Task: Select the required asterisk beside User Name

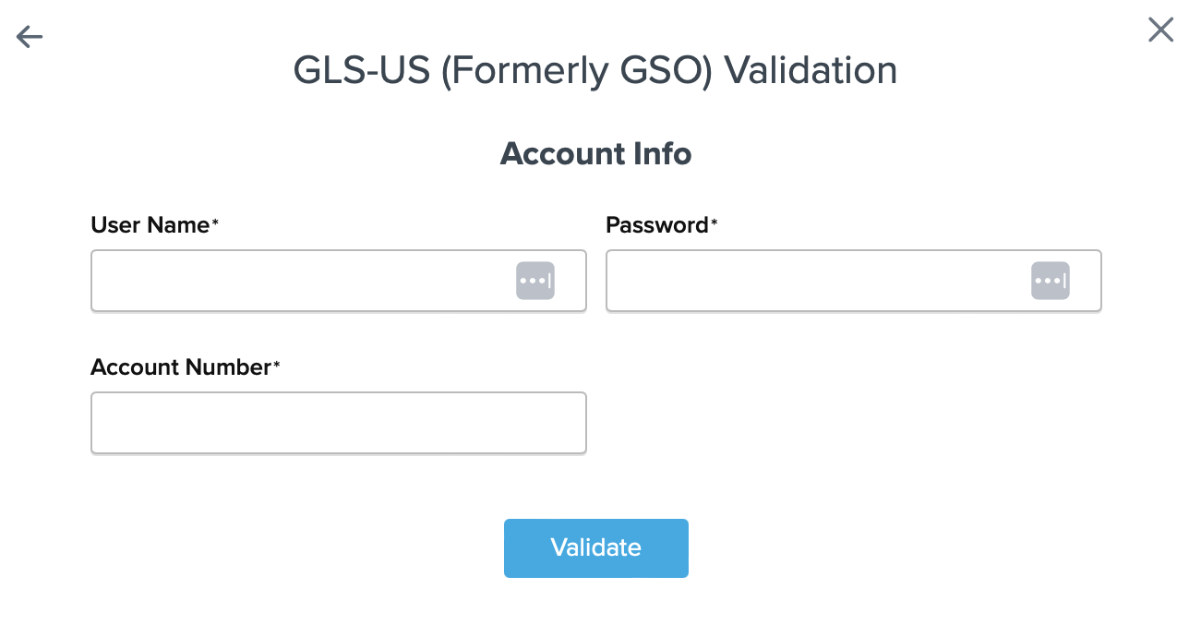Action: coord(215,222)
